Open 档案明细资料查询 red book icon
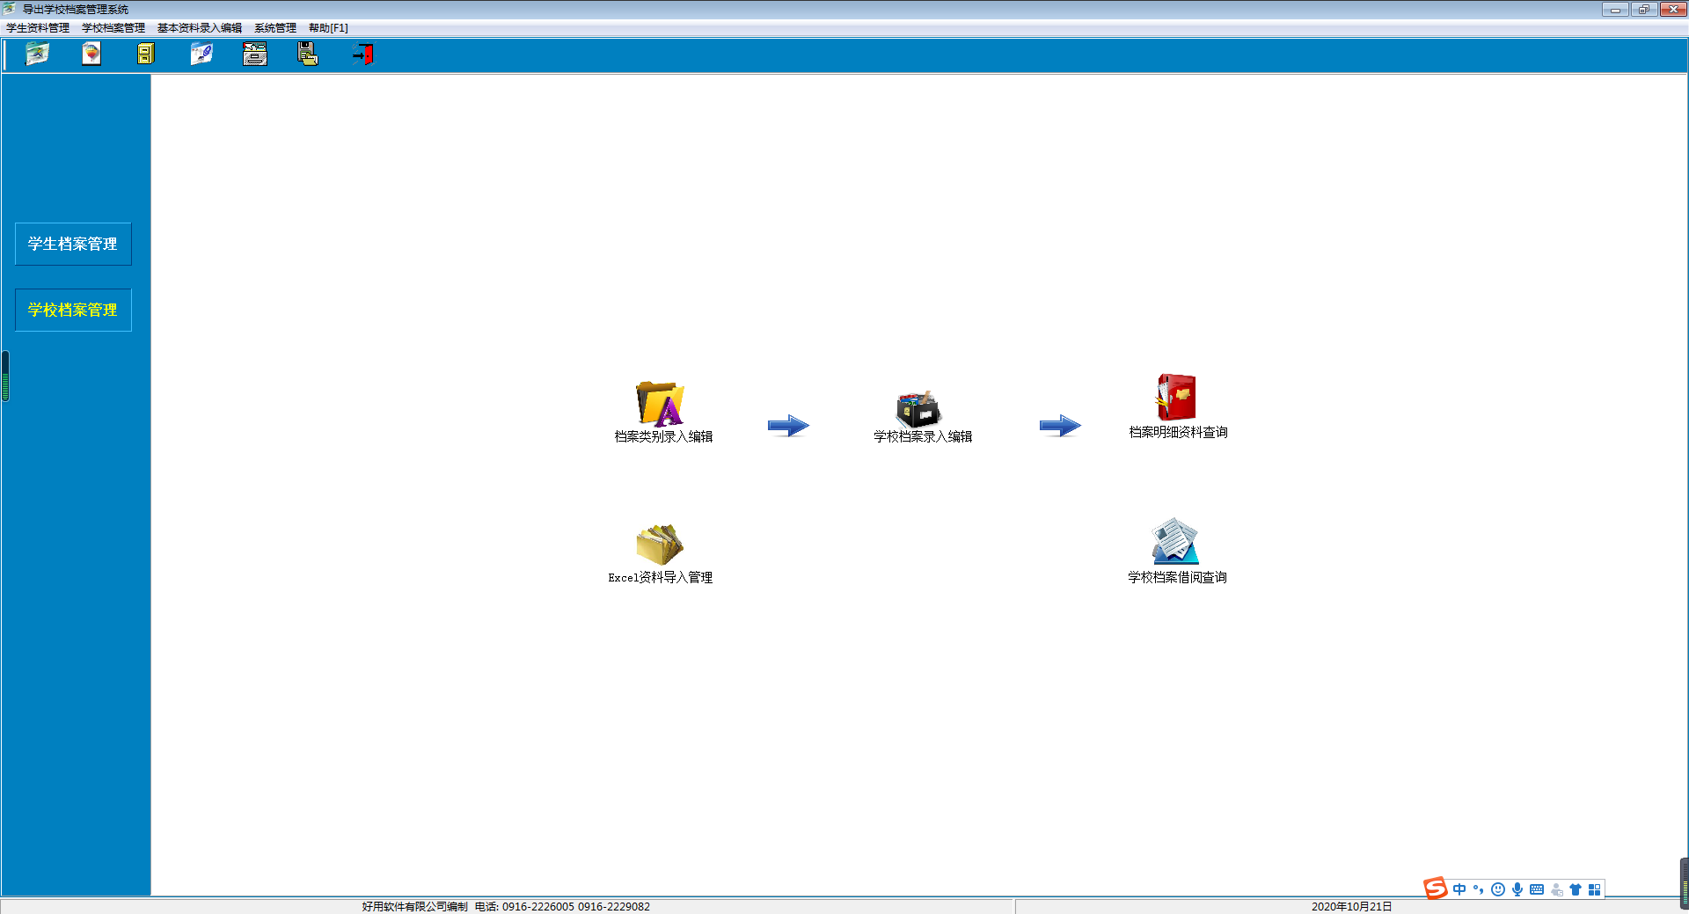The width and height of the screenshot is (1689, 914). click(1176, 397)
